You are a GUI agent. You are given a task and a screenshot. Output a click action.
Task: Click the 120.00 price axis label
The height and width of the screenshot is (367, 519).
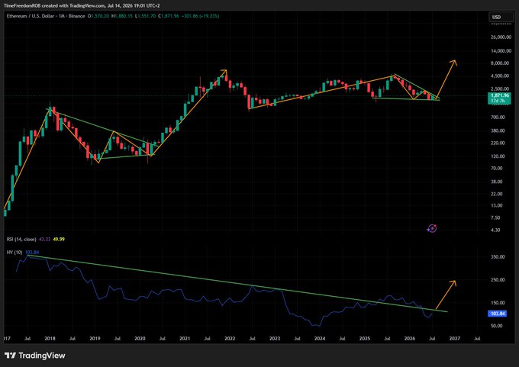(498, 156)
